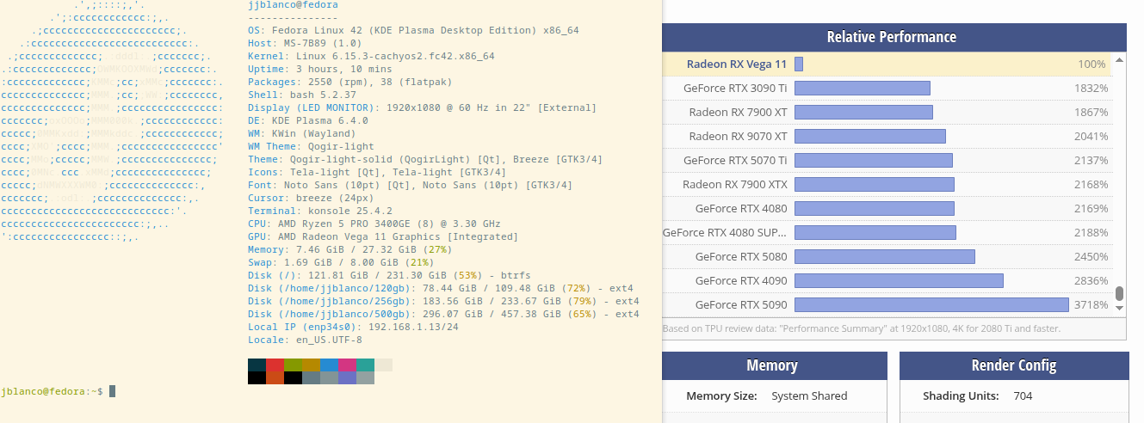The image size is (1144, 423).
Task: Open the GeForce RTX 4090 link
Action: pos(741,280)
